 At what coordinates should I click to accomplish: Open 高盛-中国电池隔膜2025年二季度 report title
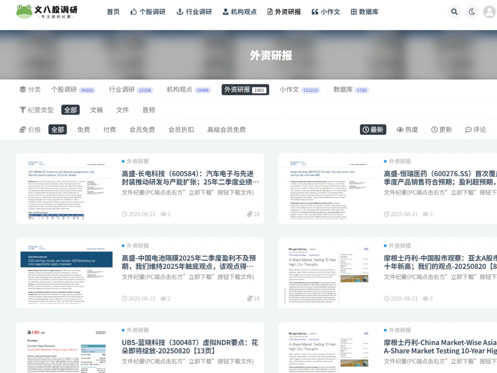click(x=189, y=262)
